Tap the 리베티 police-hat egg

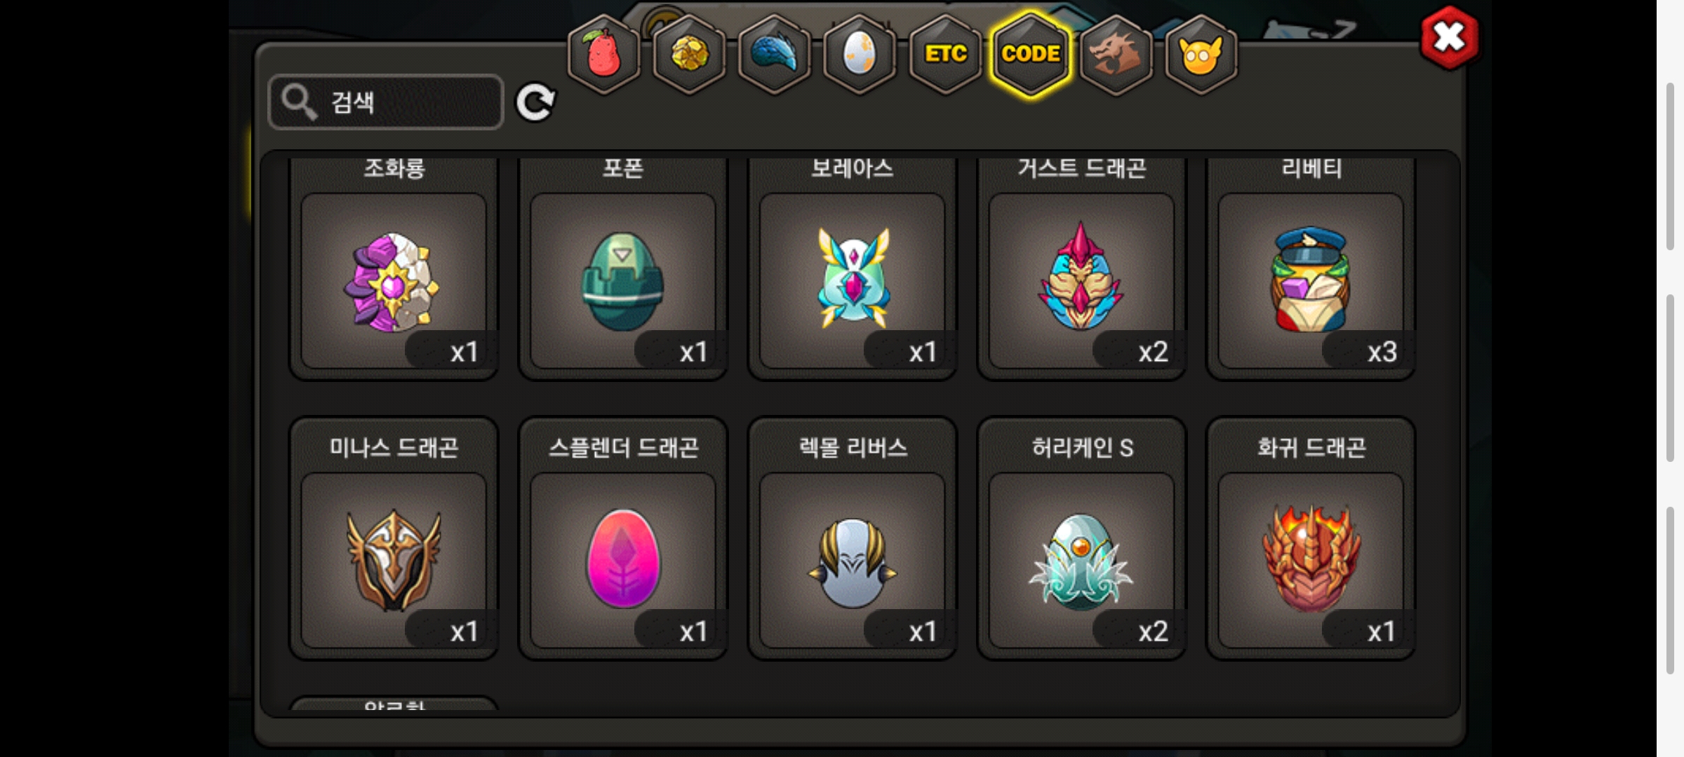point(1311,268)
